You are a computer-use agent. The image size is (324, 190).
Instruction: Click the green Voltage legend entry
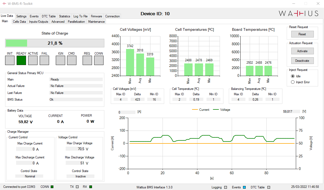(222, 110)
